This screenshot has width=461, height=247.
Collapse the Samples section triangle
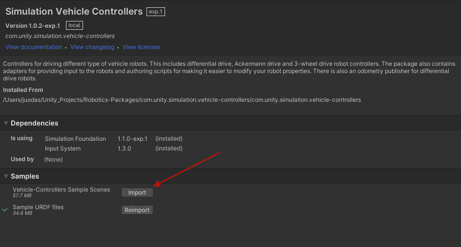[6, 176]
